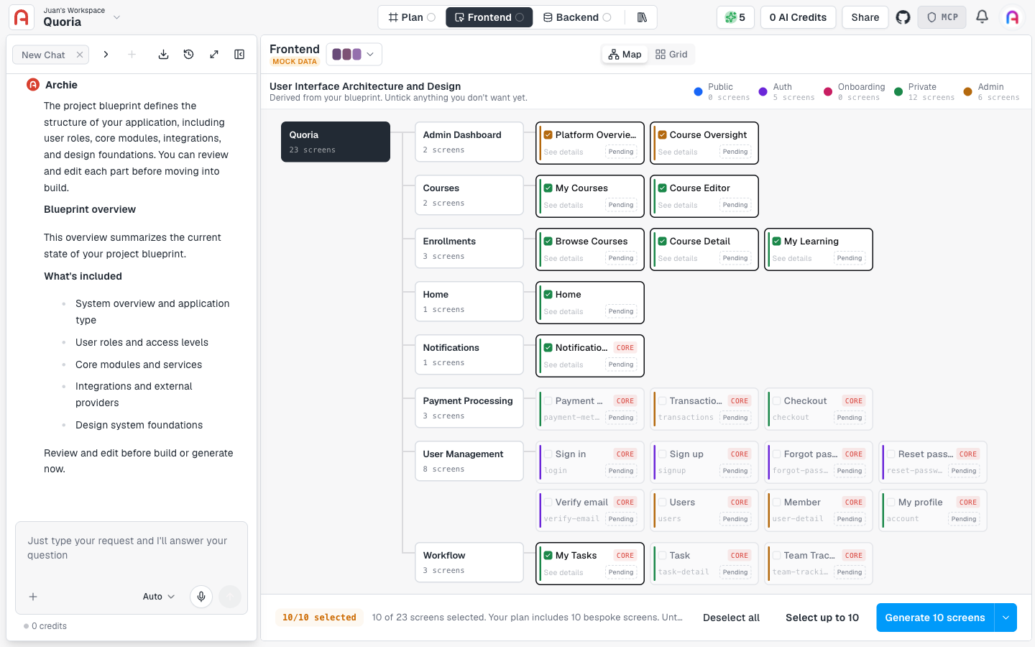The image size is (1035, 647).
Task: Click the send message arrow button
Action: click(x=230, y=597)
